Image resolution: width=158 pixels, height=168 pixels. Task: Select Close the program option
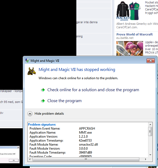pyautogui.click(x=64, y=101)
